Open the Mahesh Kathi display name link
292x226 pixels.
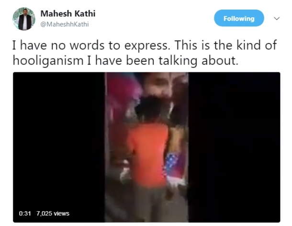(68, 13)
